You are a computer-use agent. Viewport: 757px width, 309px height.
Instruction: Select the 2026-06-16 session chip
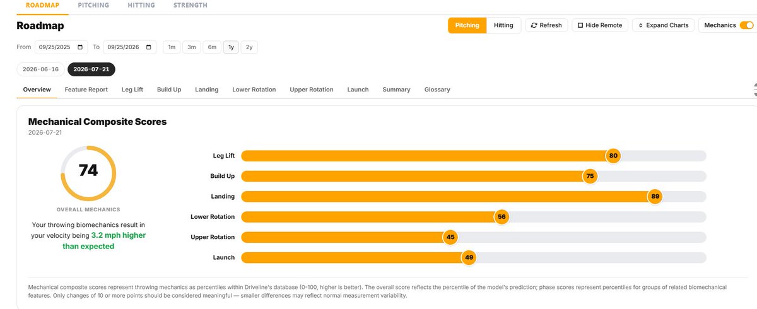click(40, 69)
